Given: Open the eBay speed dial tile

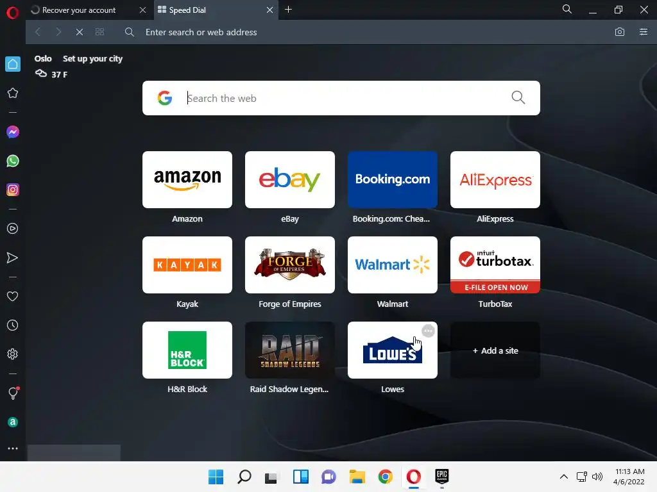Looking at the screenshot, I should click(290, 179).
